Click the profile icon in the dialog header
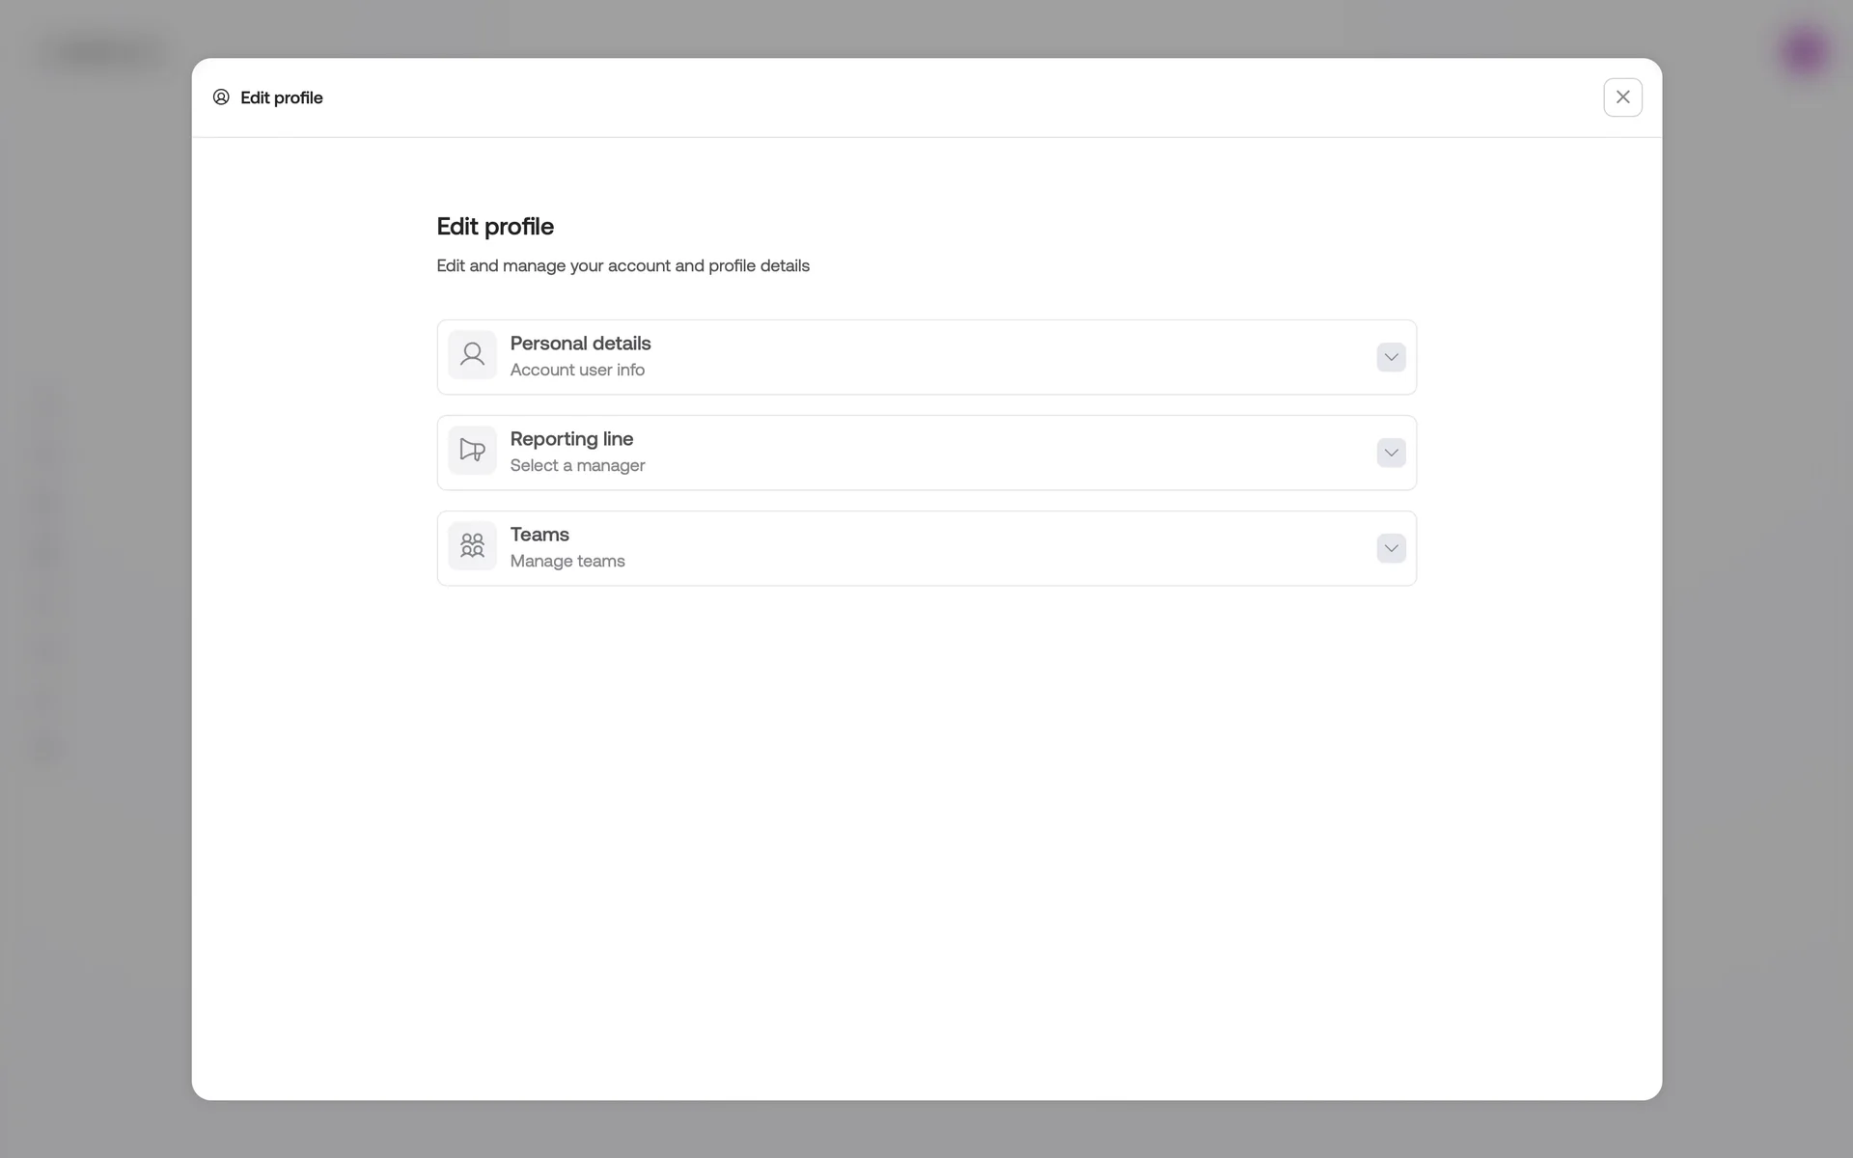1853x1158 pixels. pyautogui.click(x=221, y=97)
